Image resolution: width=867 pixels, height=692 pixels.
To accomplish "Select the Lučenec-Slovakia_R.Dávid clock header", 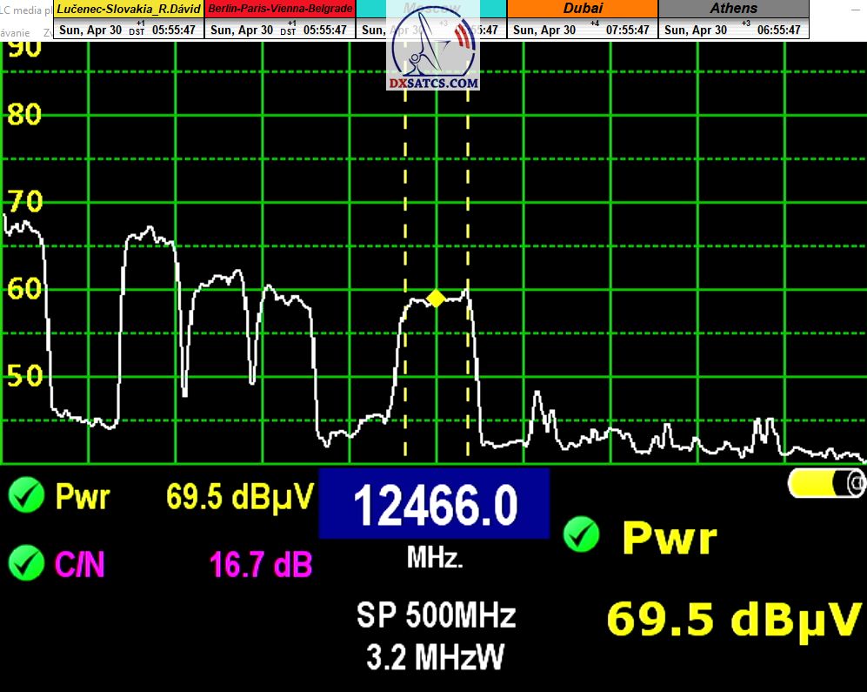I will tap(129, 9).
